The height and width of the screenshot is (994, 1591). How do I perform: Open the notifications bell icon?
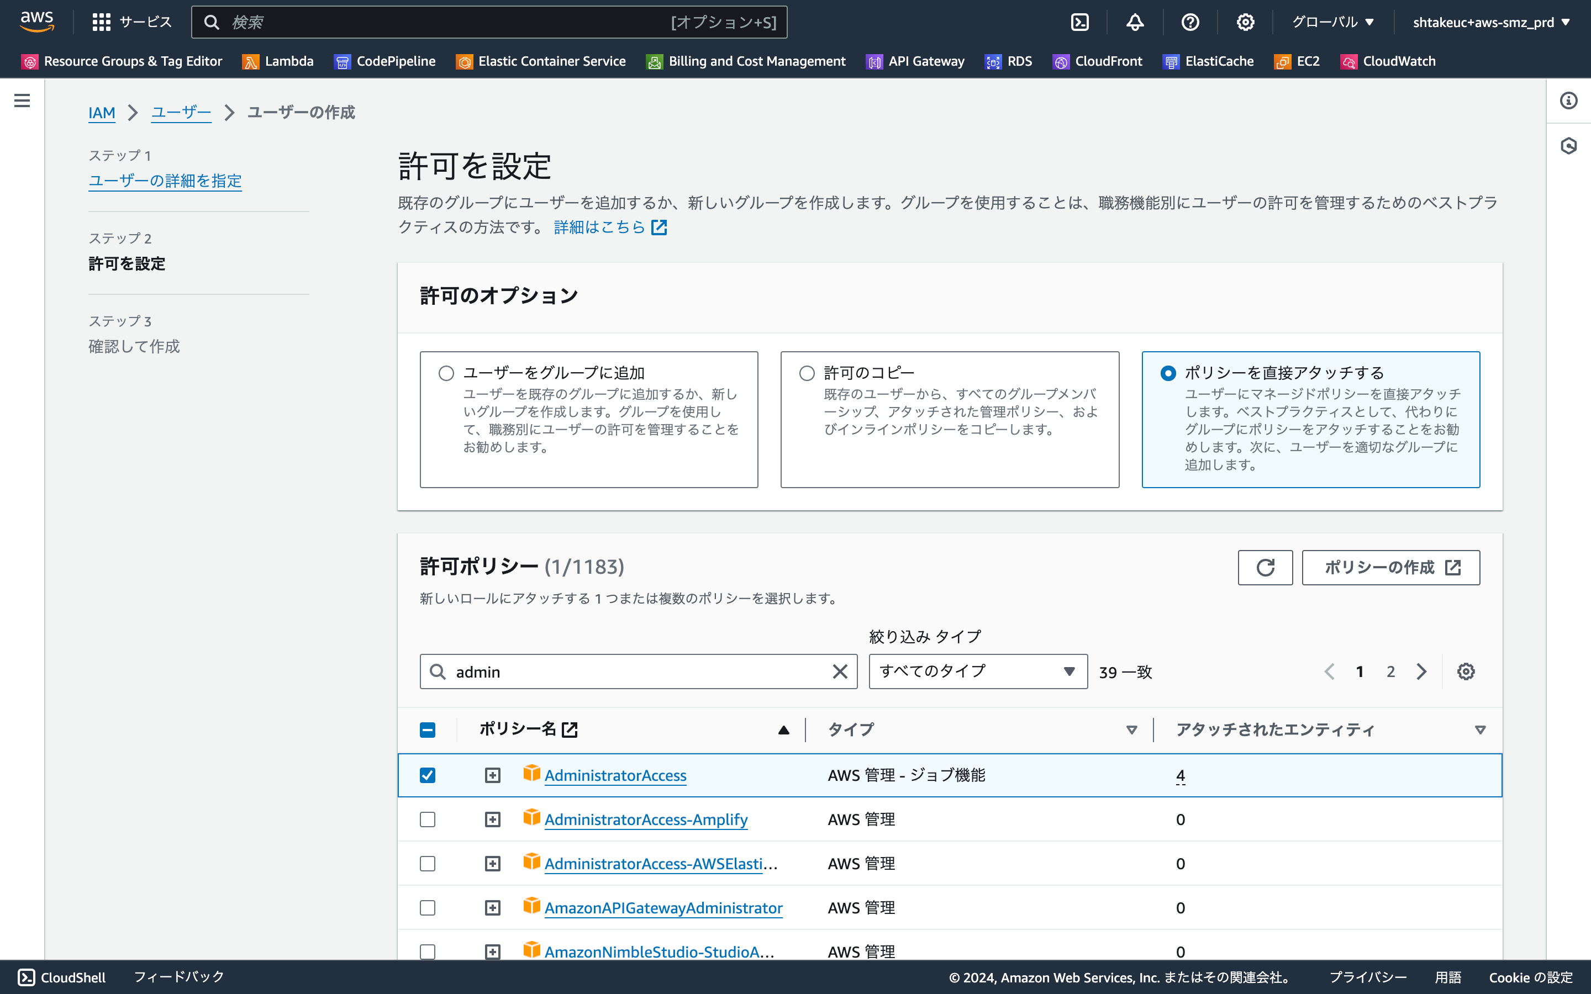click(1135, 22)
